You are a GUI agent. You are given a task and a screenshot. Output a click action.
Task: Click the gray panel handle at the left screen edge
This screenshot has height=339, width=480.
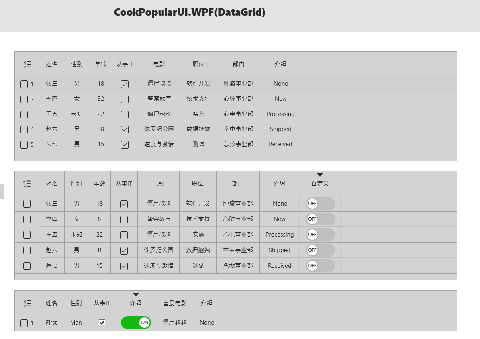point(2,192)
